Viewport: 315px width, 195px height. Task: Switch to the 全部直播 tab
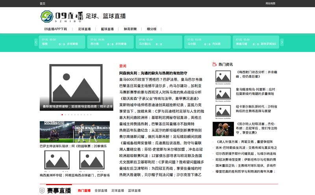click(x=101, y=191)
